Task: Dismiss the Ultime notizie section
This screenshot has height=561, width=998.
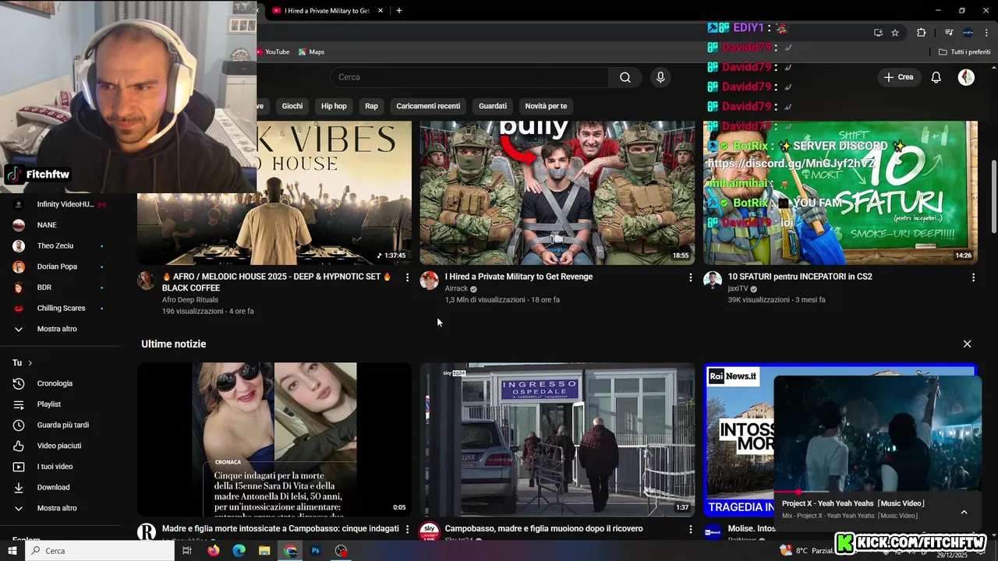Action: tap(967, 344)
